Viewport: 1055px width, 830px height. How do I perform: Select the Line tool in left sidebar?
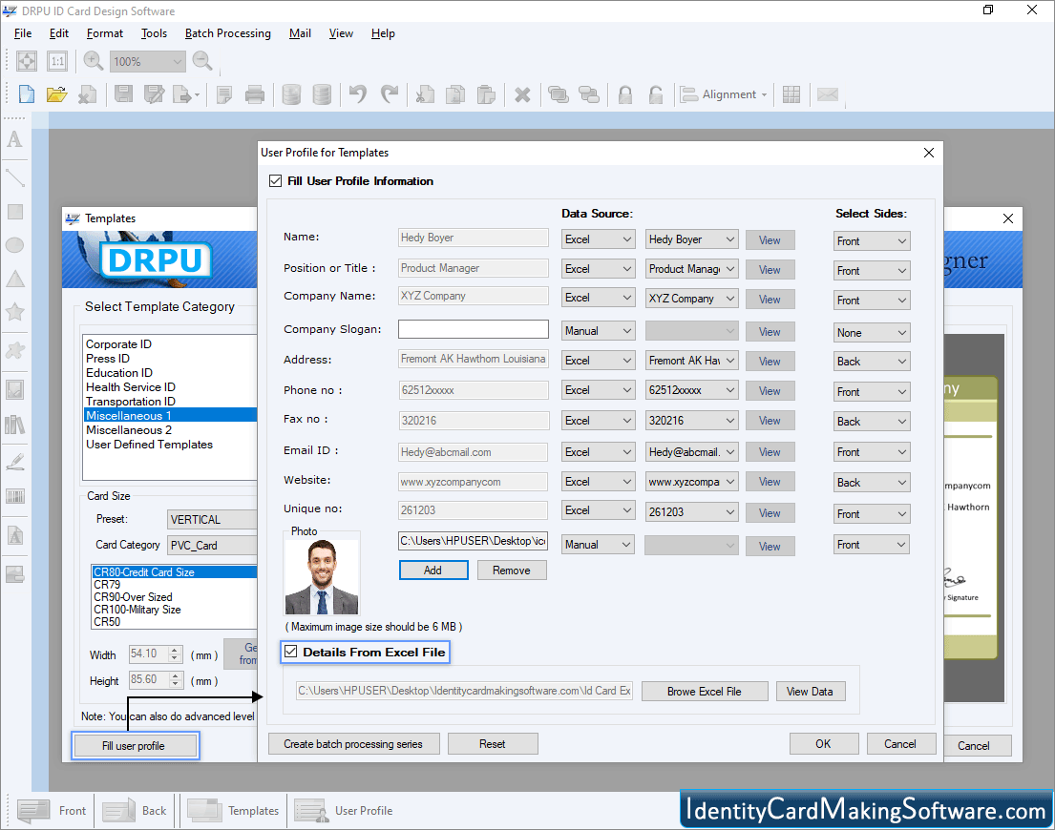click(x=15, y=177)
